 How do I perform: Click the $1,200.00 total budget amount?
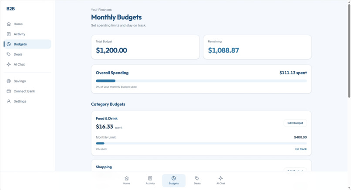(x=111, y=50)
